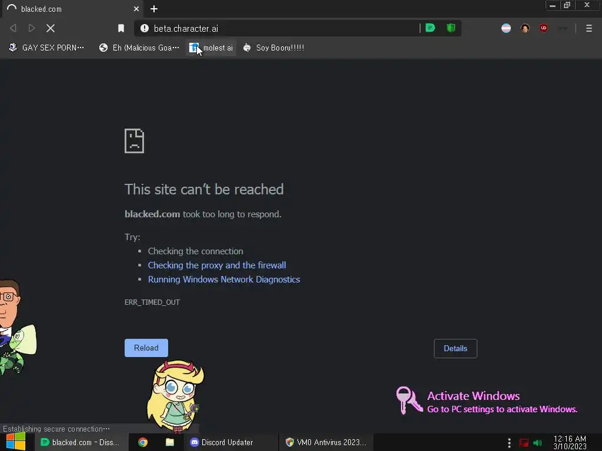The image size is (602, 451).
Task: Focus the address bar showing beta.character.ai
Action: [276, 28]
